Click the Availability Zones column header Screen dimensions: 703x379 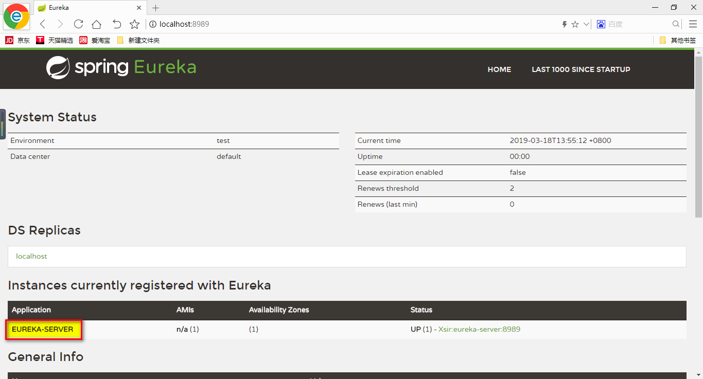click(279, 310)
